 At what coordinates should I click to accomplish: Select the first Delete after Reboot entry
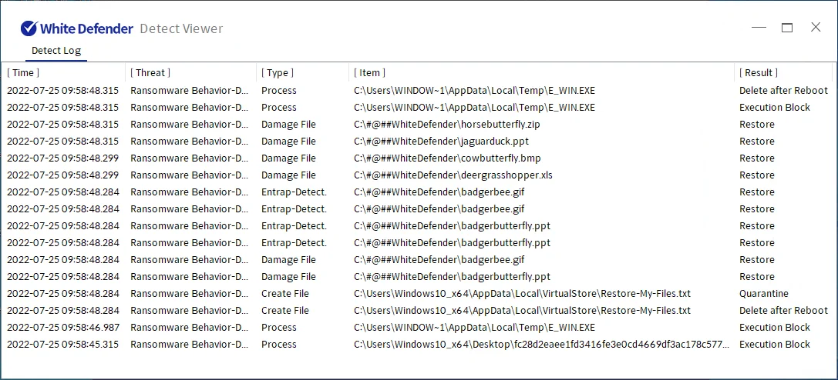783,91
